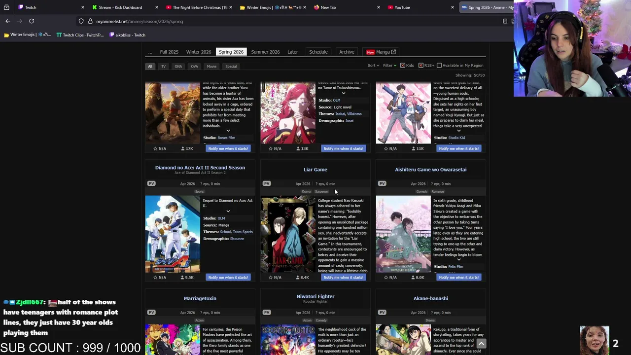Click the Liar Game cover thumbnail
Screen dimensions: 631x355
point(288,234)
